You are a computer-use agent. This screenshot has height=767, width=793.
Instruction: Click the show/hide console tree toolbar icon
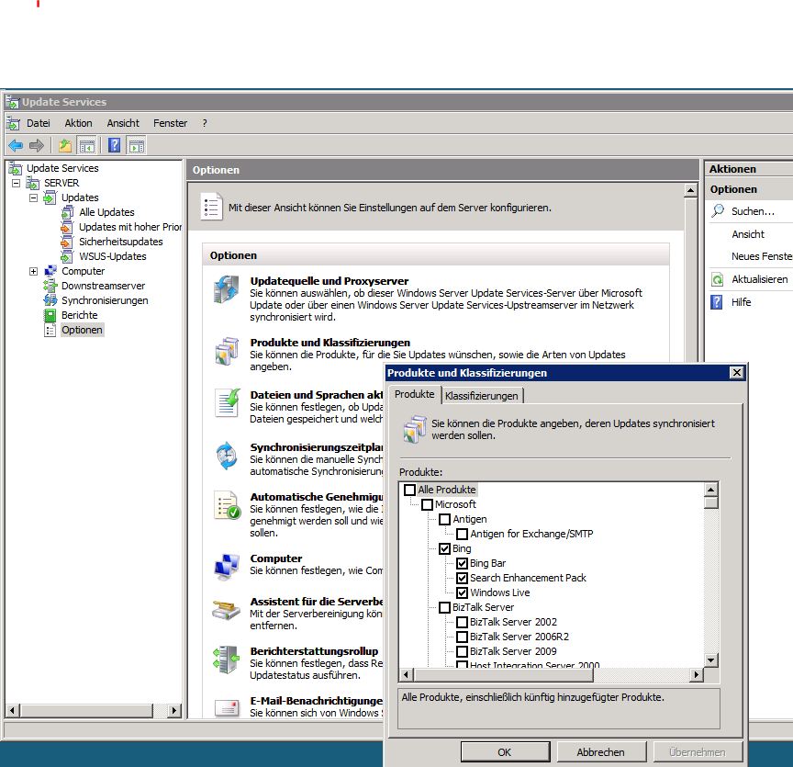pyautogui.click(x=85, y=144)
